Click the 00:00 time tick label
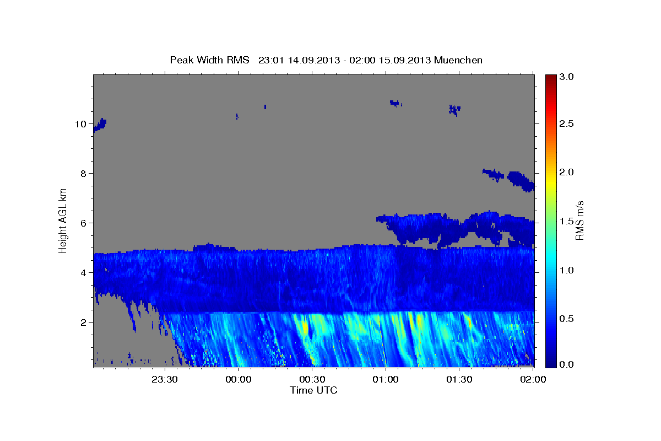 (x=239, y=379)
